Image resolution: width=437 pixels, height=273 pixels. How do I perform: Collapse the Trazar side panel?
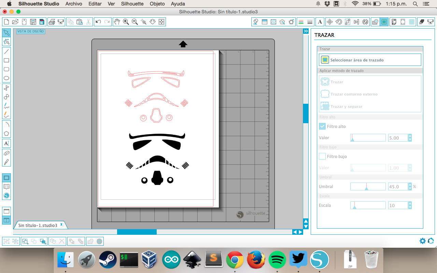coord(306,31)
